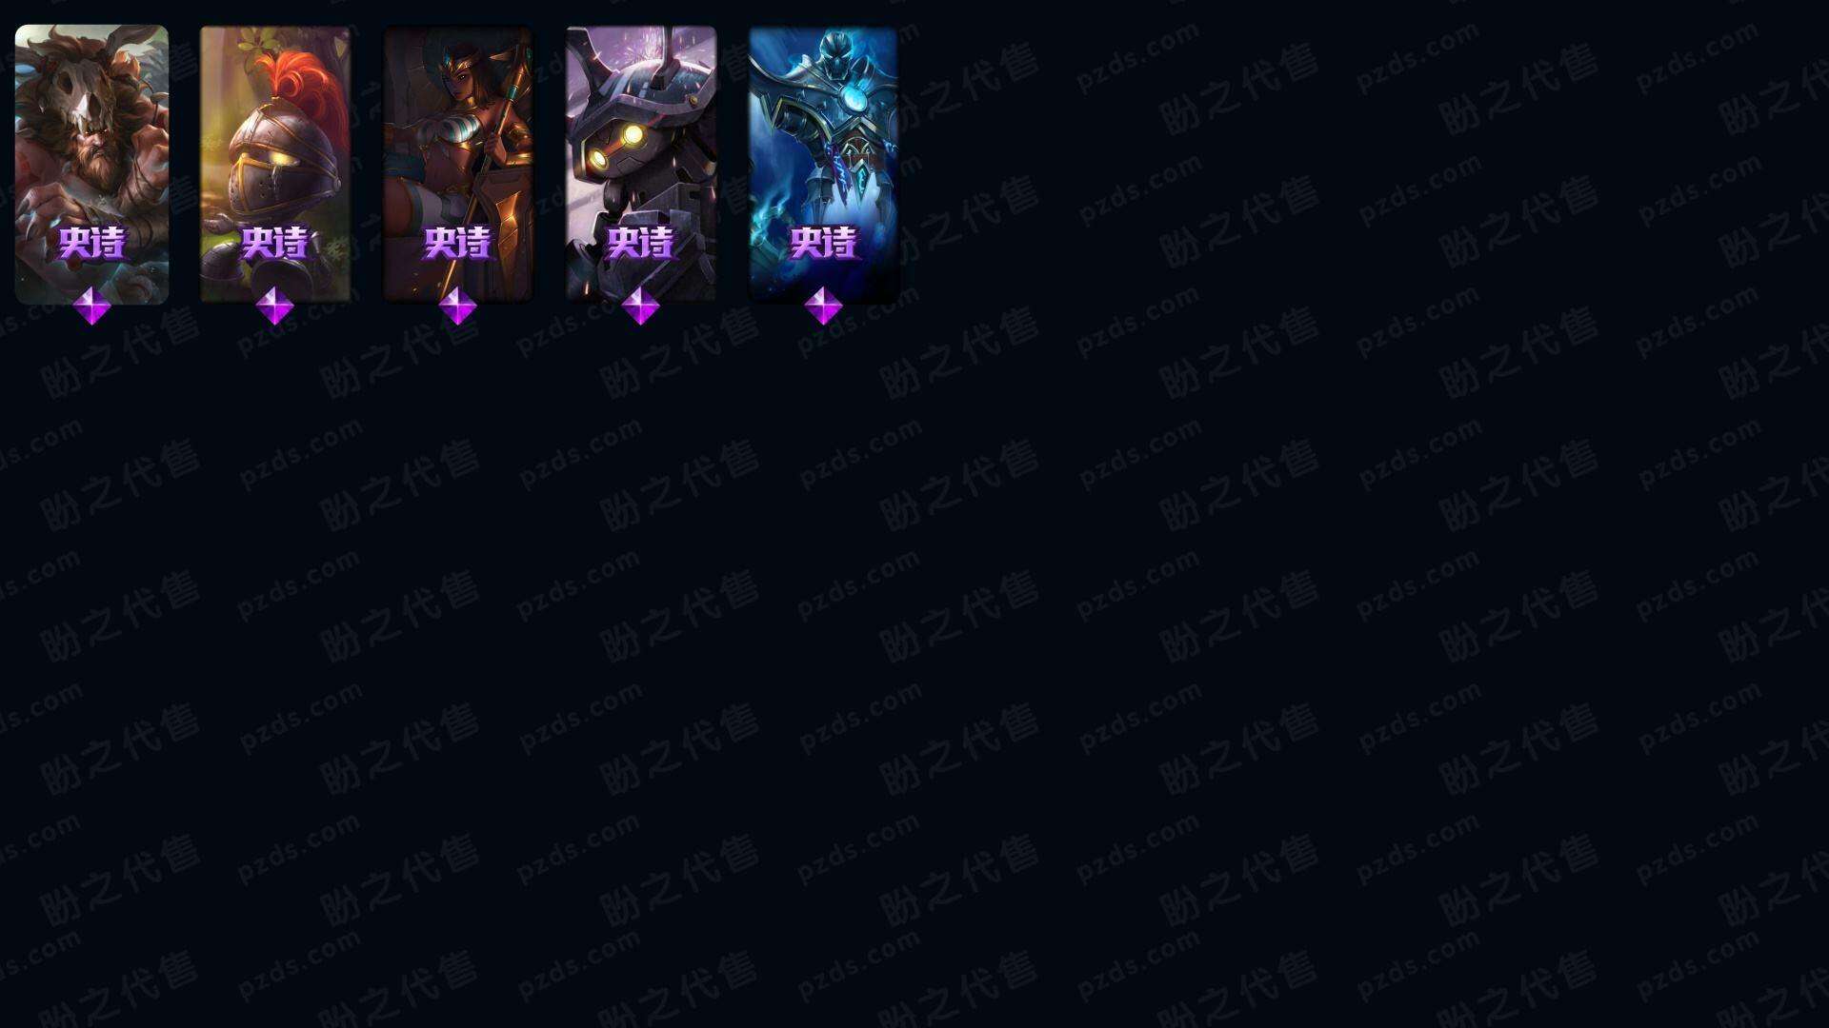Screen dimensions: 1829x1028
Task: Open the gray robot with yellow eyes card
Action: coord(640,164)
